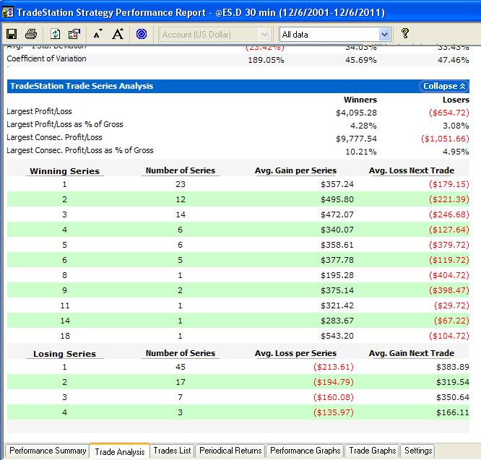Click the $166.11 value in losing series 4
This screenshot has width=481, height=460.
(x=452, y=412)
